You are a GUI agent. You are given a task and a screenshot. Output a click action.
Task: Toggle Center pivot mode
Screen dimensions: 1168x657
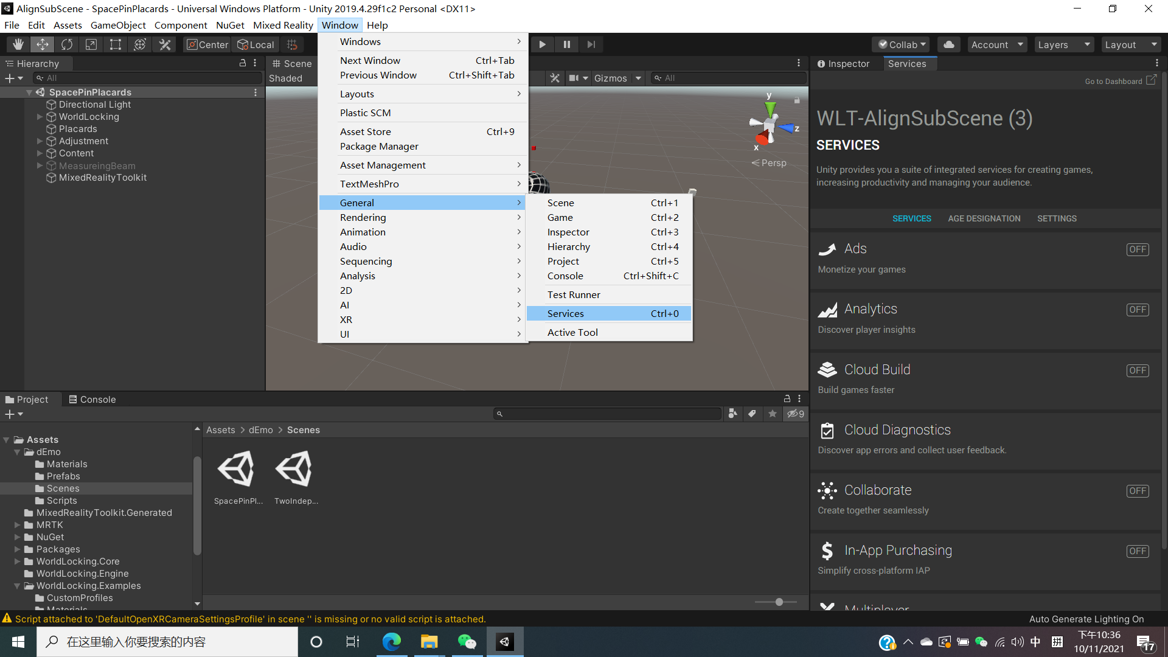[x=207, y=44]
